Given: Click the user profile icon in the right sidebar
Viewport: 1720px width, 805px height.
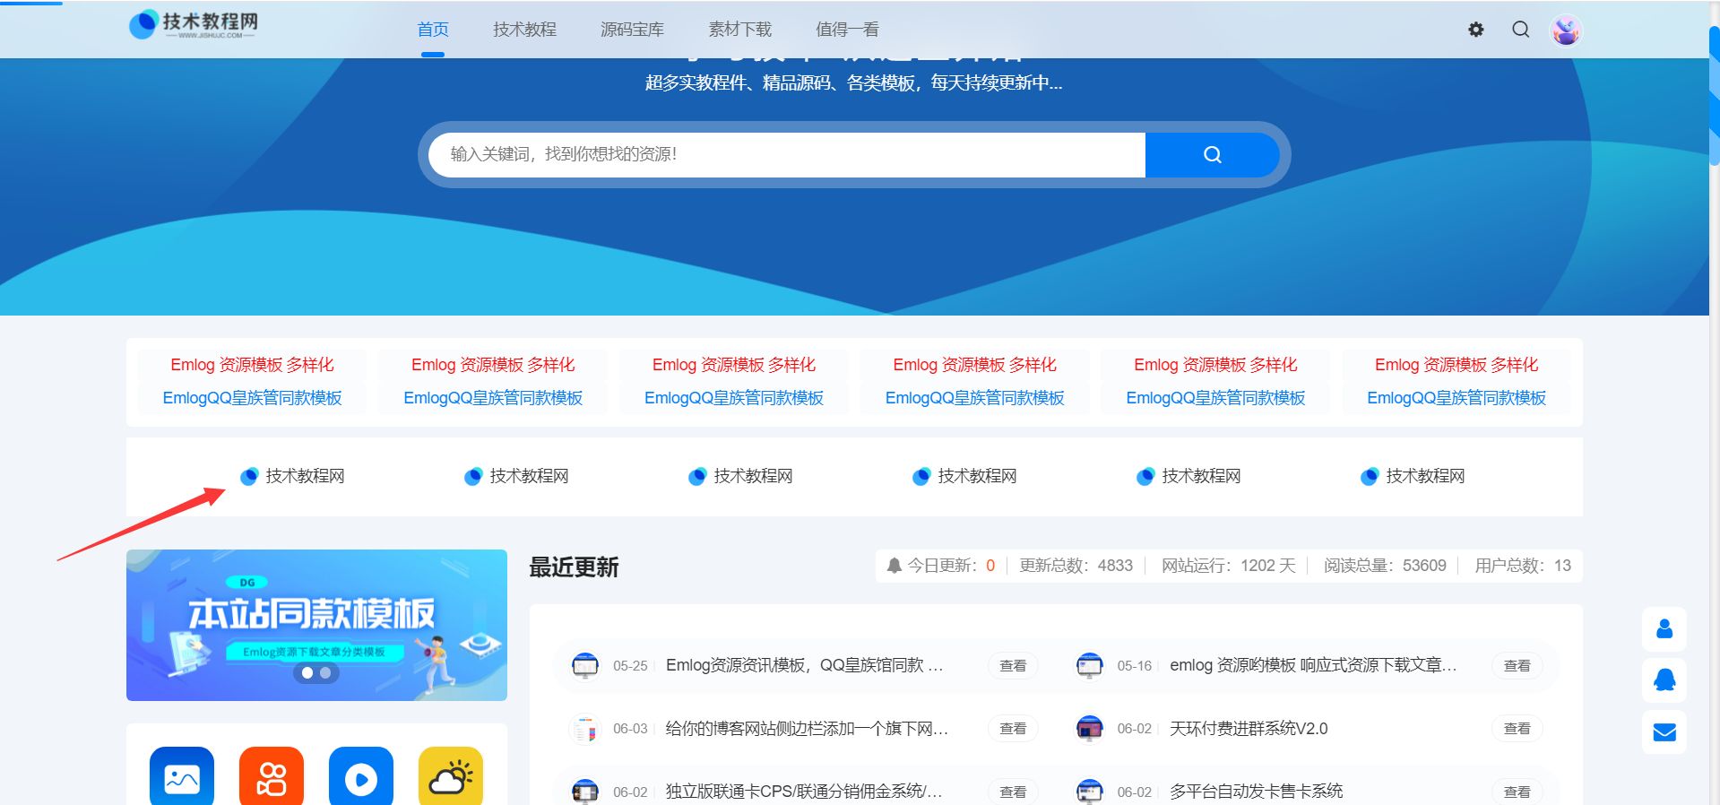Looking at the screenshot, I should tap(1664, 628).
